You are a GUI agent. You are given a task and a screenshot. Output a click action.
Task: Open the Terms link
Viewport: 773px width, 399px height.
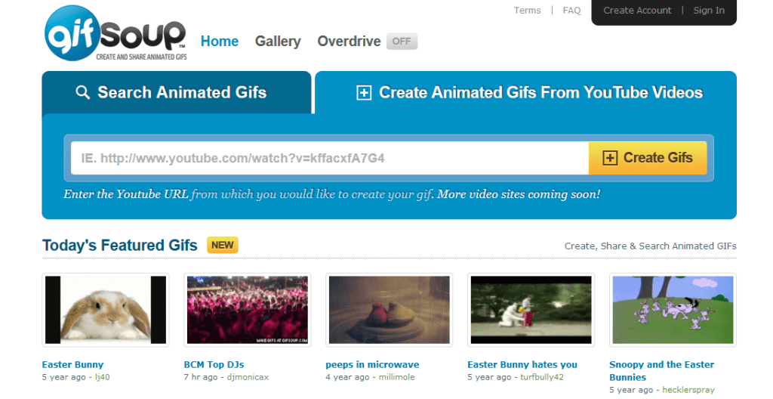click(527, 11)
